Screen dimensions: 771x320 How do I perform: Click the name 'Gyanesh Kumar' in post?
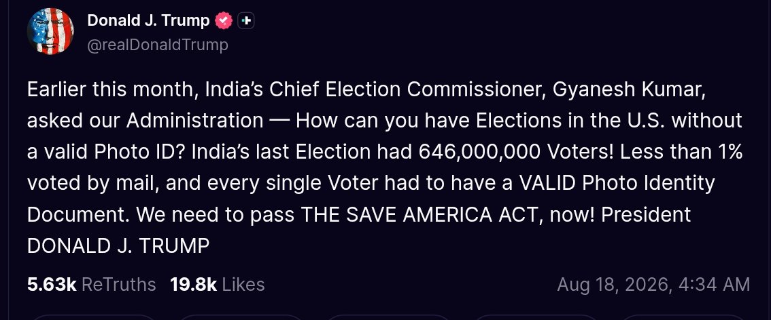[630, 90]
